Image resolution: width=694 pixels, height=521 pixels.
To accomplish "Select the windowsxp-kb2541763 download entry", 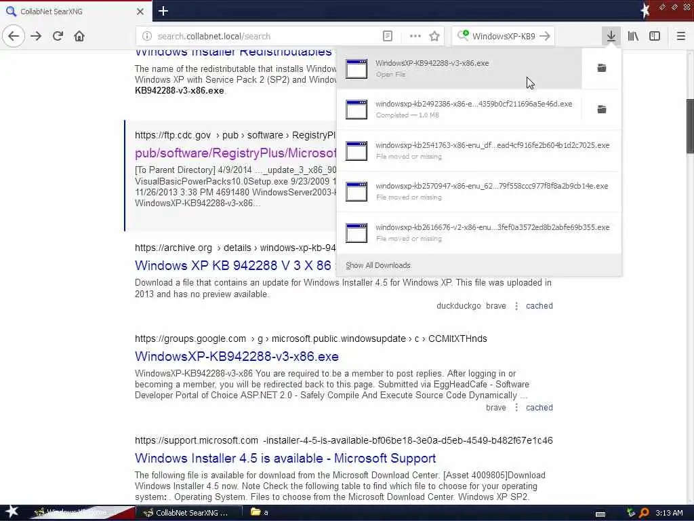I will pos(479,150).
